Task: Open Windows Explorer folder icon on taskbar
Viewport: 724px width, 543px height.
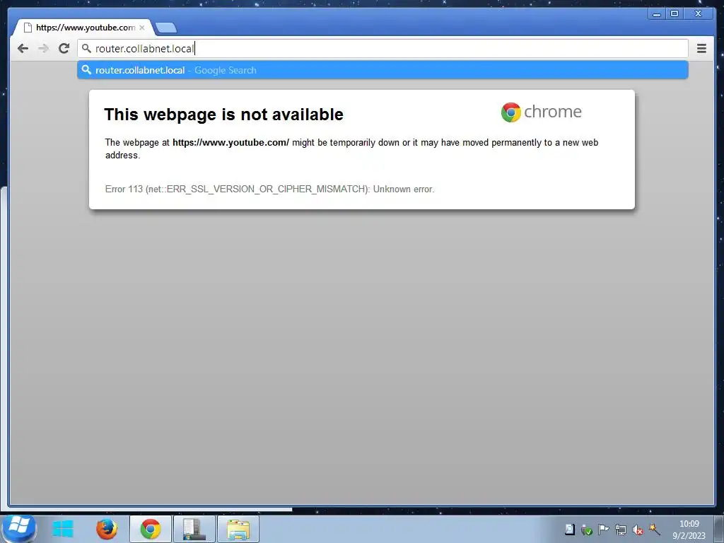Action: point(238,529)
